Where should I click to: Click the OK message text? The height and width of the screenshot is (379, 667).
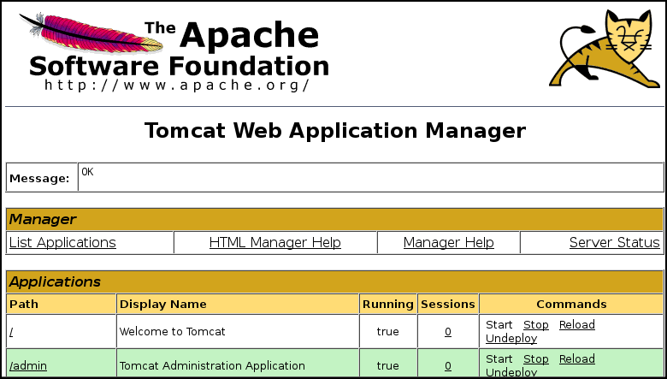(x=87, y=172)
